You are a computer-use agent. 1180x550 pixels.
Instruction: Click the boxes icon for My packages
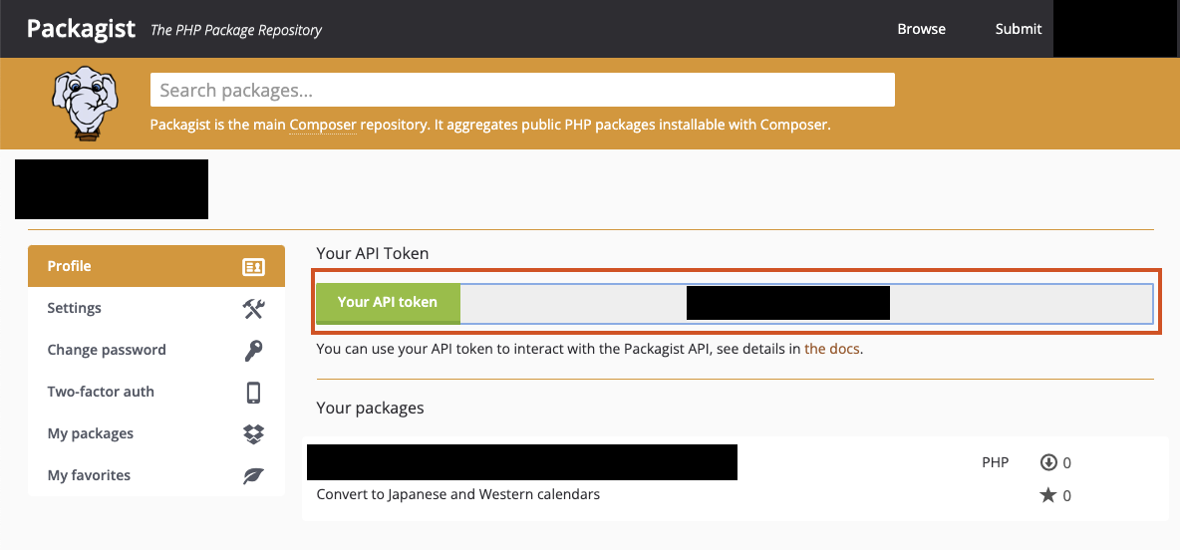253,434
